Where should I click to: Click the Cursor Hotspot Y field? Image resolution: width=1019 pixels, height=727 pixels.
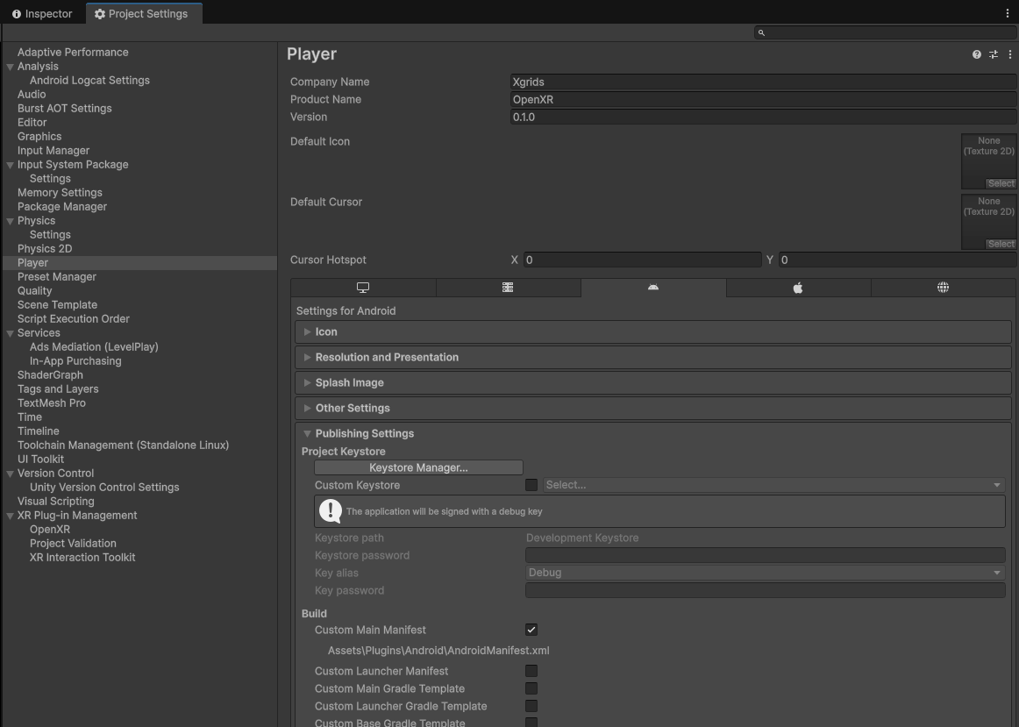(897, 260)
